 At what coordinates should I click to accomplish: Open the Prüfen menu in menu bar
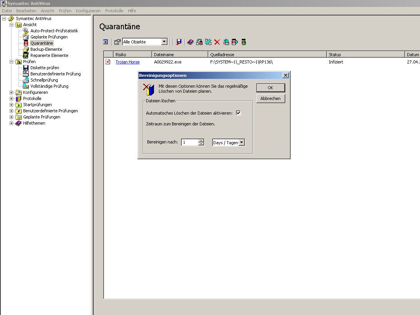tap(65, 11)
